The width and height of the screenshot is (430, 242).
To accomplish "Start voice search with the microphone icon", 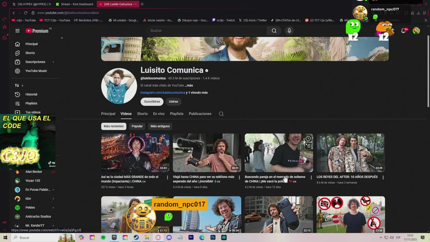I will [x=289, y=31].
